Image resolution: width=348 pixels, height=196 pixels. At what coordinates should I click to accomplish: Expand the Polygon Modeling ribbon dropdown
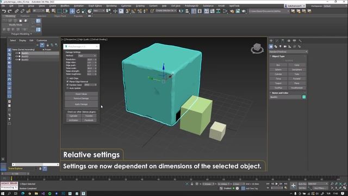tap(22, 34)
